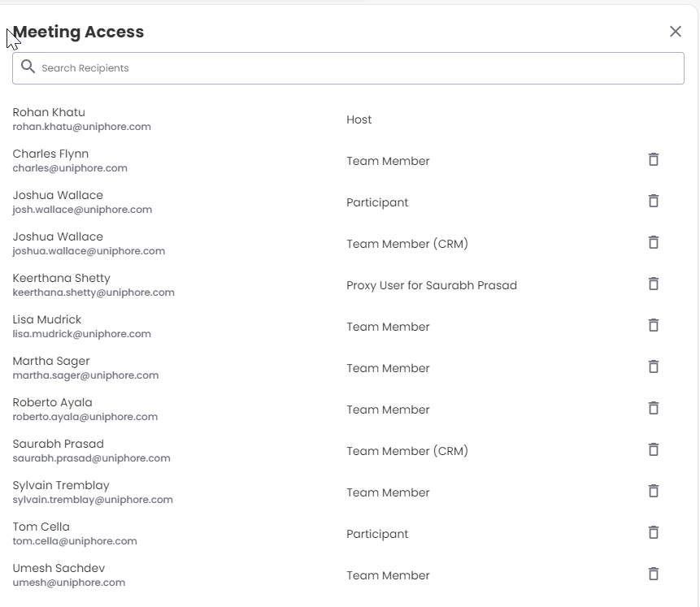Screen dimensions: 700x607
Task: Remove Keerthana Shetty proxy user access
Action: (x=654, y=284)
